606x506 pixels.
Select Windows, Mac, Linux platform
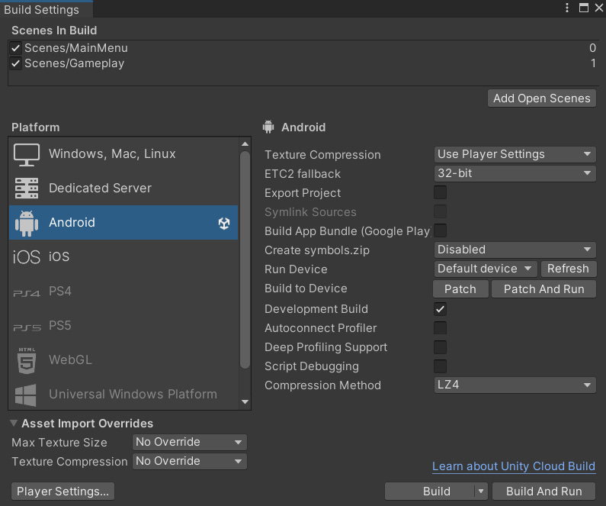123,154
